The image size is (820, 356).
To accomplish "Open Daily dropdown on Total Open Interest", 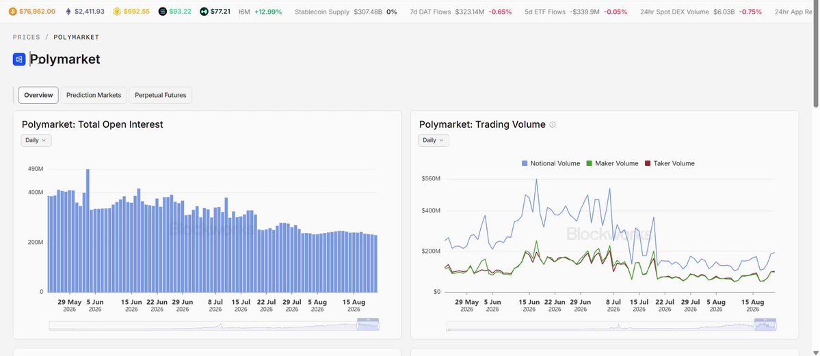I will pos(36,140).
